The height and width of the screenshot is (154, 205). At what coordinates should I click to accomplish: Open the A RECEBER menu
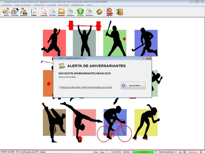51,5
